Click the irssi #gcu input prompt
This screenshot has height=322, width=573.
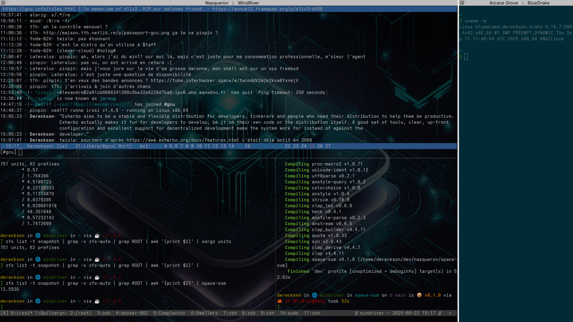pyautogui.click(x=20, y=152)
